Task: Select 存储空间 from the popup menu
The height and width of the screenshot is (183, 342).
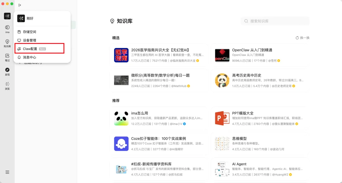Action: 42,32
